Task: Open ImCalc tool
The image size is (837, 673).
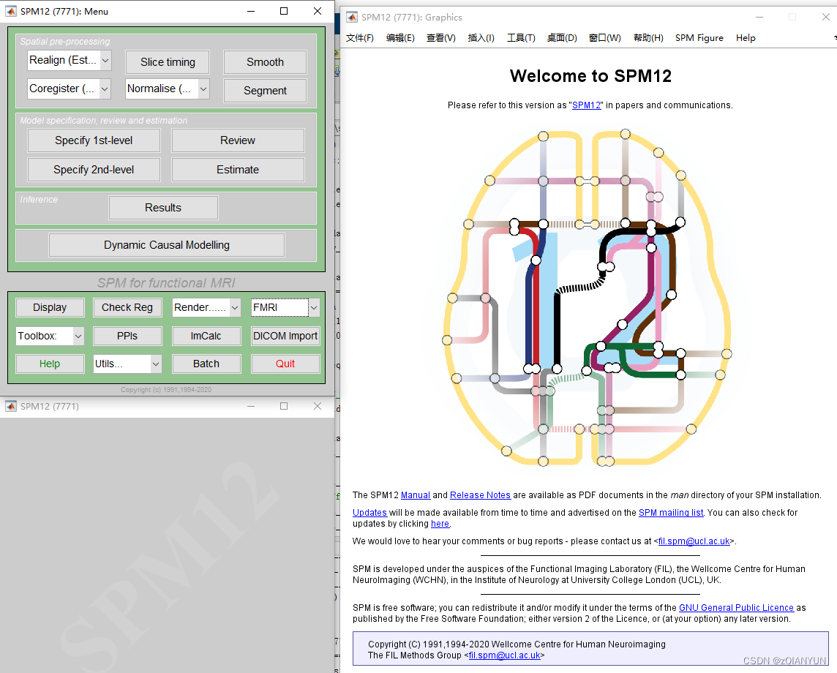Action: [x=206, y=336]
